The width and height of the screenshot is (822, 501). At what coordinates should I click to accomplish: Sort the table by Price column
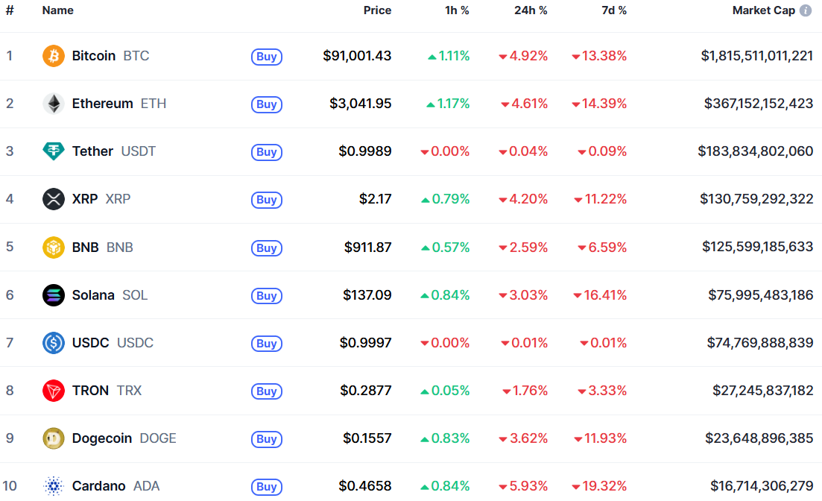[x=377, y=10]
